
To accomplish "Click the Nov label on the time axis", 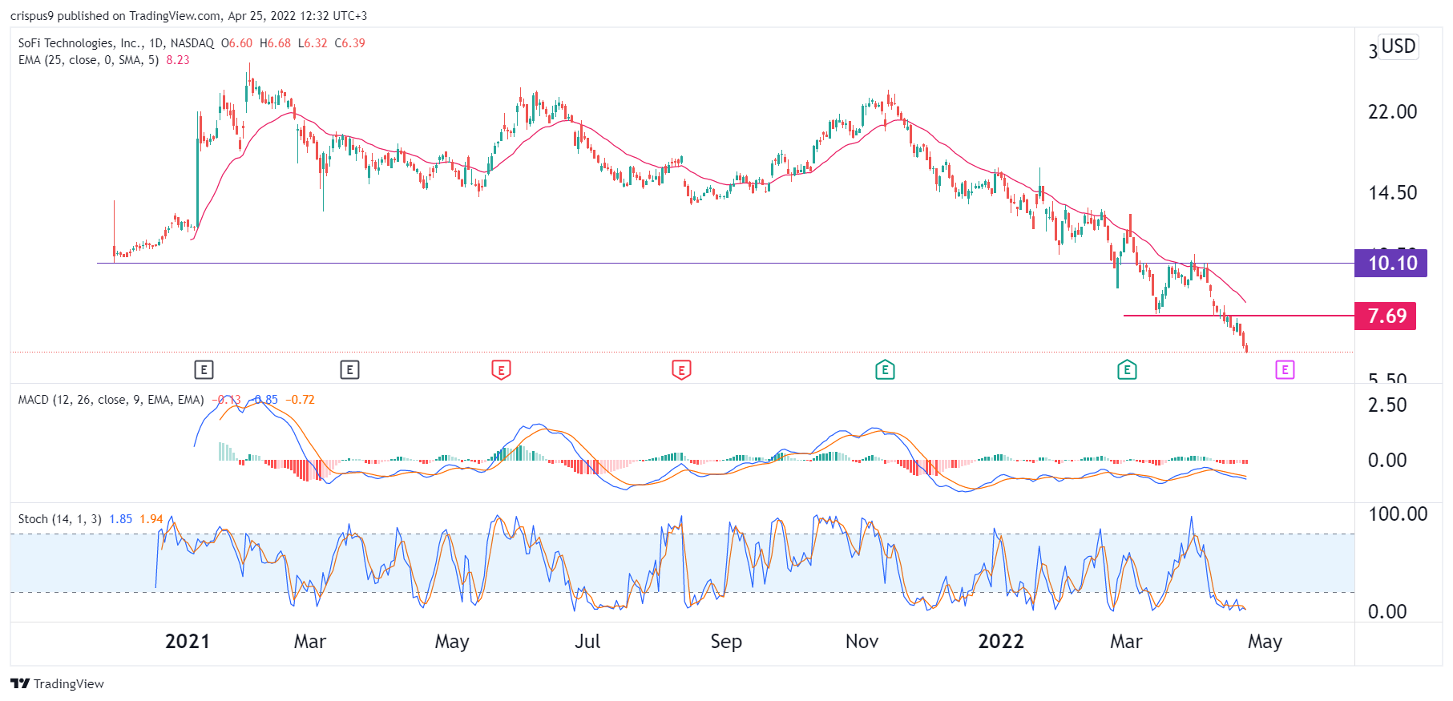I will click(862, 642).
